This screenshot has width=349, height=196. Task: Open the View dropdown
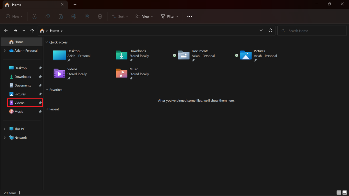tap(144, 16)
